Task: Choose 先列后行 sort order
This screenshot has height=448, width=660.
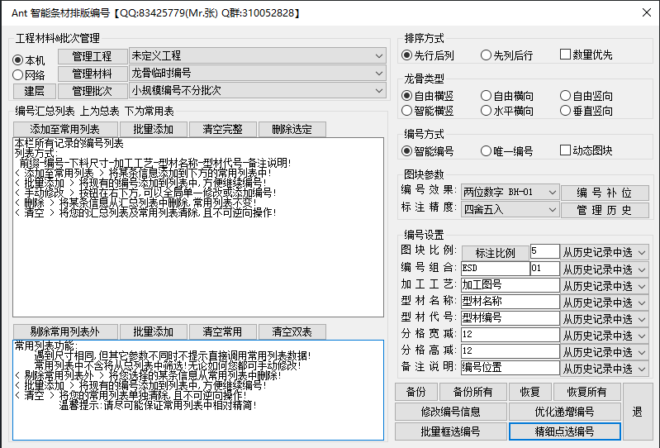Action: 487,55
